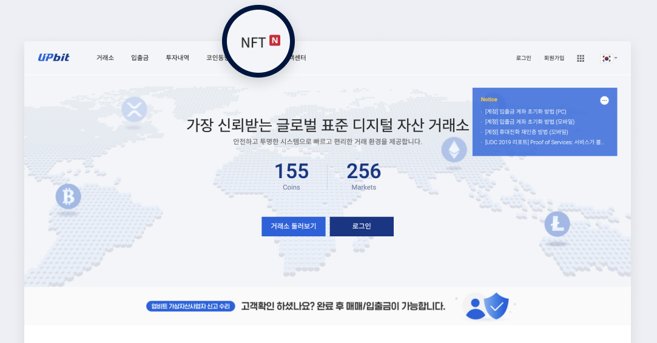
Task: Click the yellow Notice heading
Action: coord(489,99)
